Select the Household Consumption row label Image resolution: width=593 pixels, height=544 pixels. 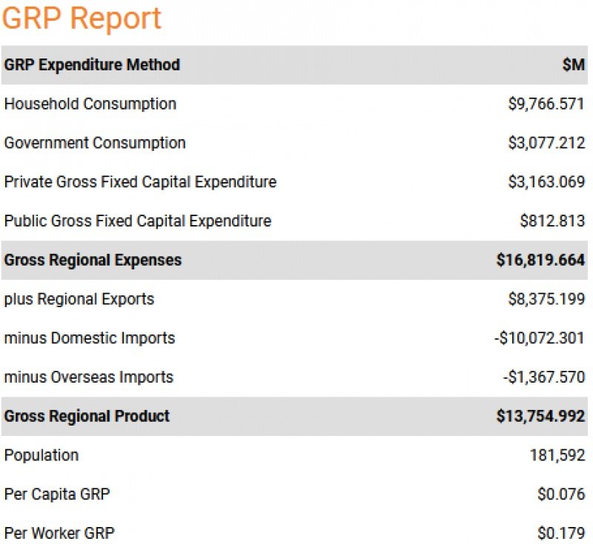coord(90,104)
